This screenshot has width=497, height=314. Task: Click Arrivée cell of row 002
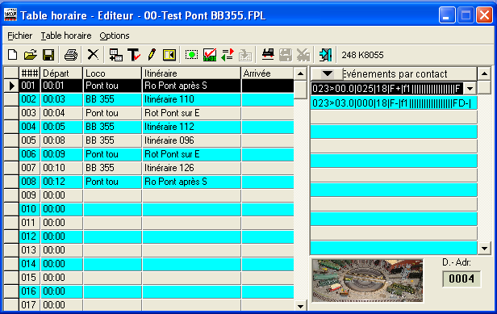268,99
